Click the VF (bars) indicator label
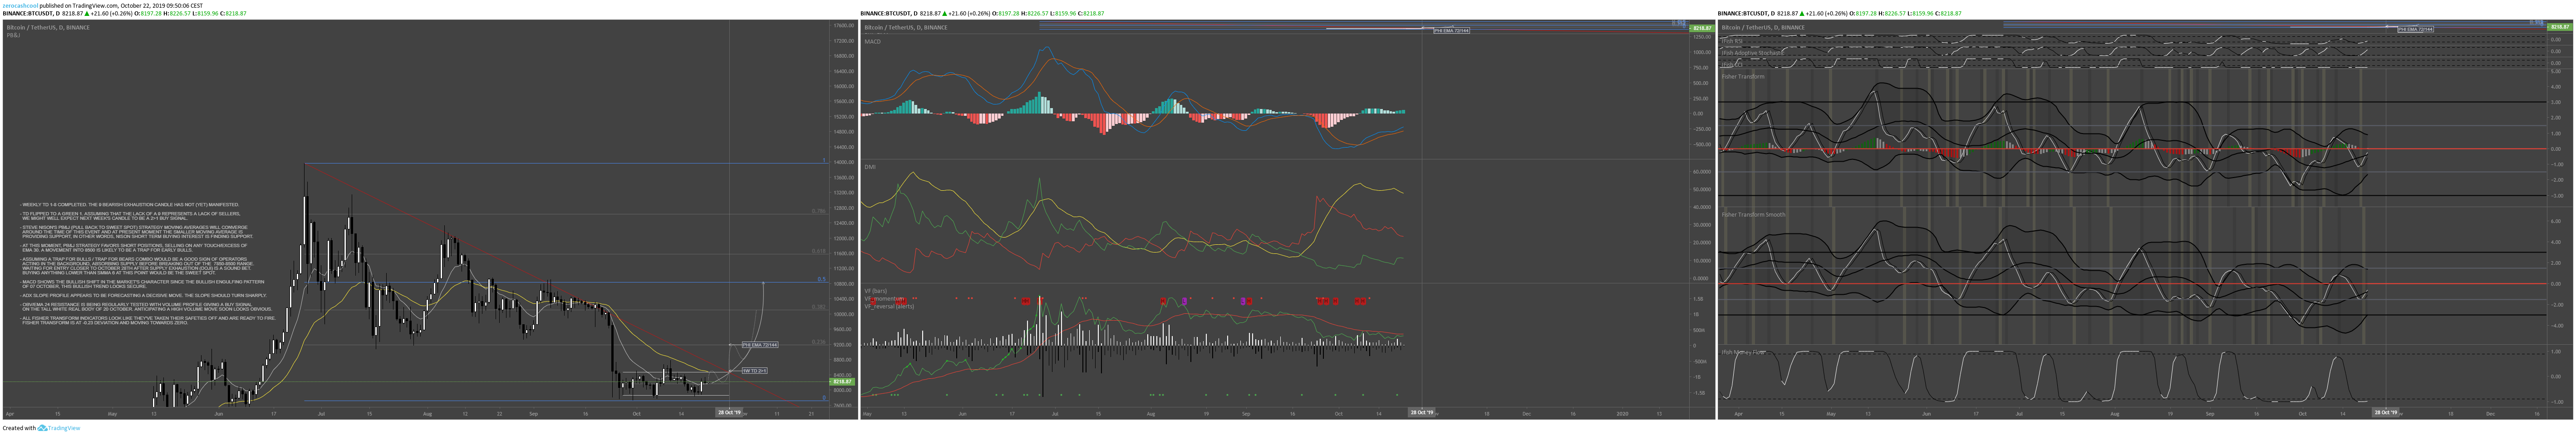Image resolution: width=2576 pixels, height=436 pixels. 875,291
